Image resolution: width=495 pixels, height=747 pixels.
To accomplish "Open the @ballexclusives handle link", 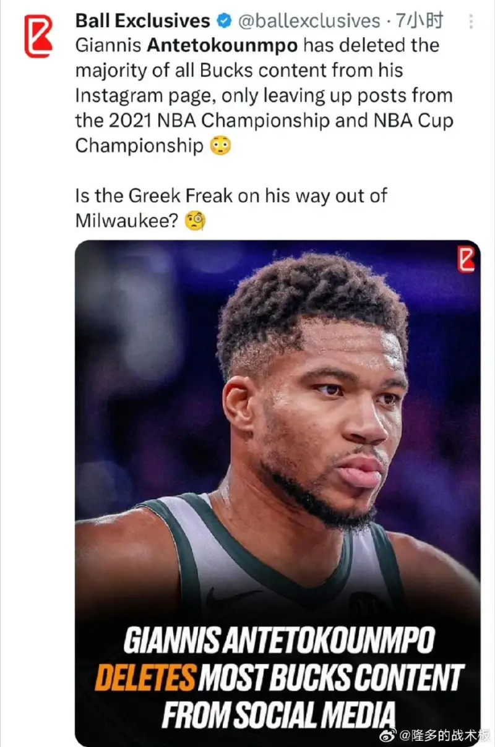I will click(309, 21).
